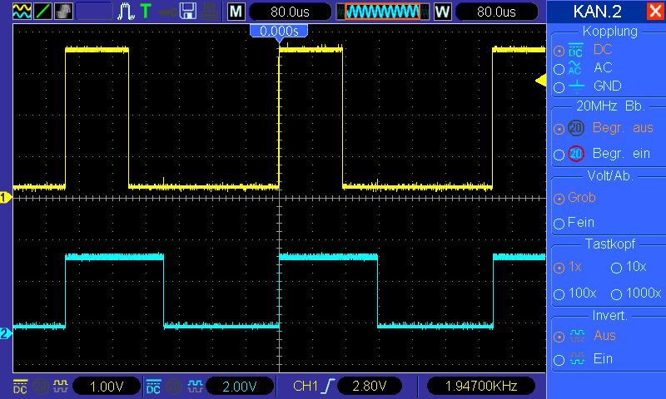Enable 20MHz bandwidth limit (Begr. ein)

point(559,155)
